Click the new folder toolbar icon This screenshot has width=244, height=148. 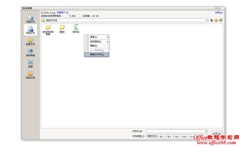tap(216, 20)
